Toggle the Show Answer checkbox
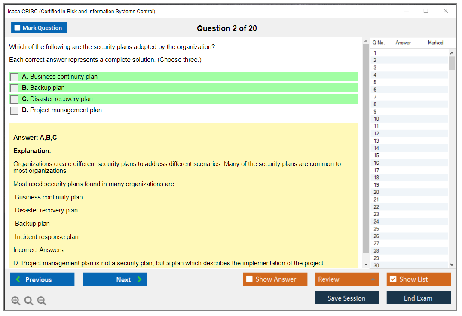 tap(250, 279)
